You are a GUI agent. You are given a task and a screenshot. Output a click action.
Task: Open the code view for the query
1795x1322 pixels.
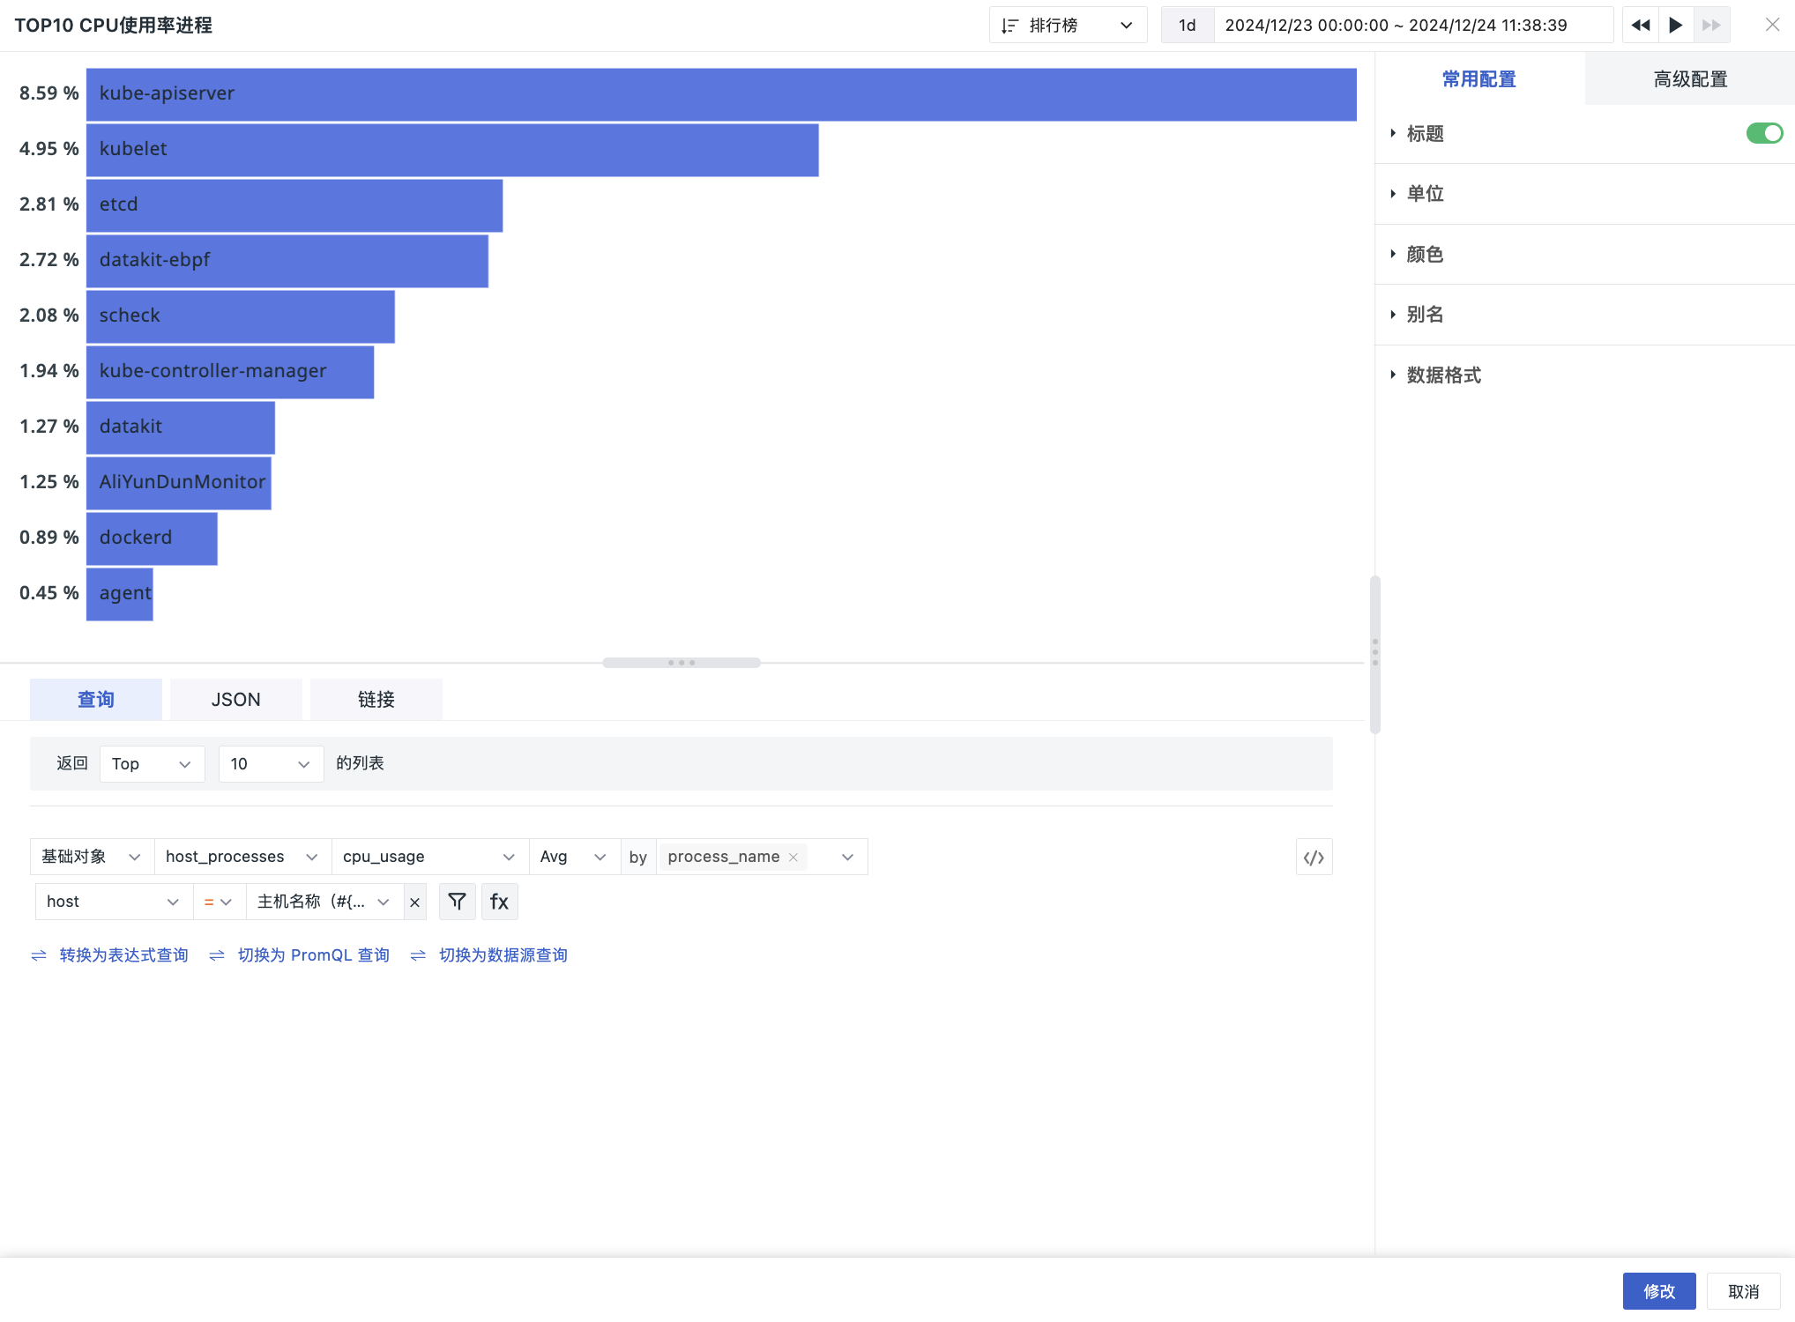[x=1314, y=858]
